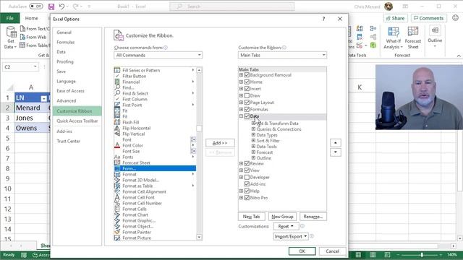Image resolution: width=463 pixels, height=260 pixels.
Task: Click the Flash Fill command icon
Action: click(117, 122)
